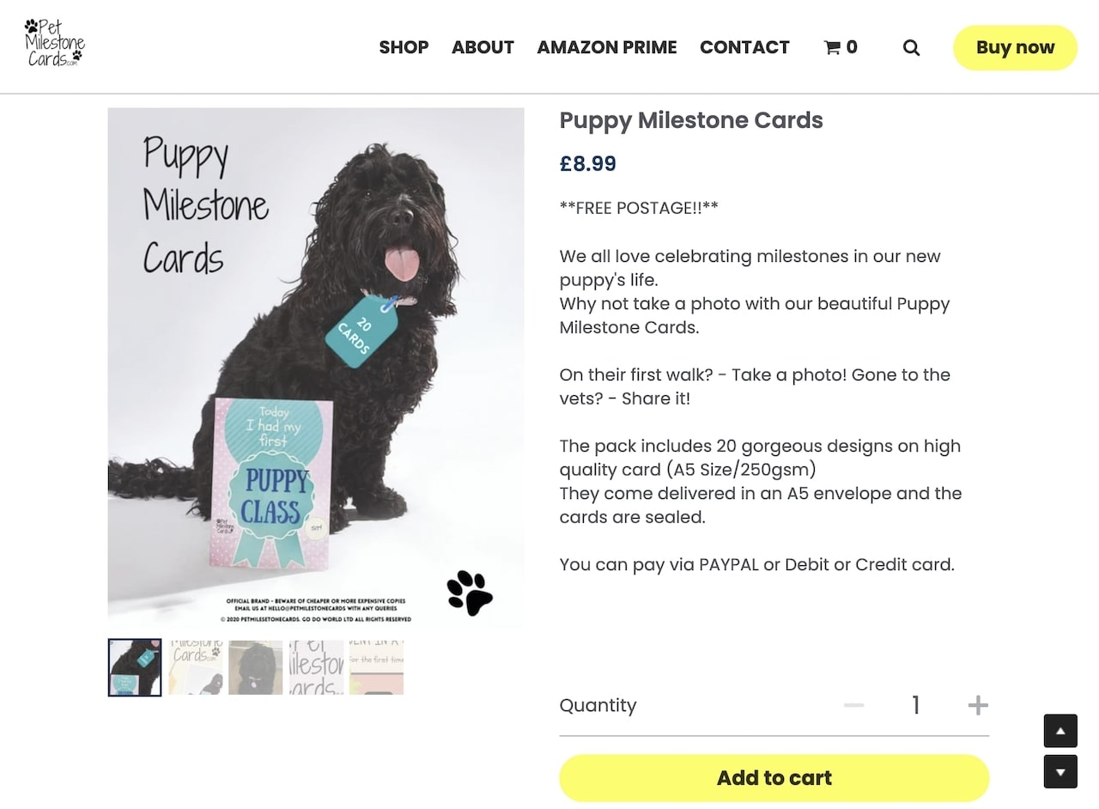Click the Add to cart button
This screenshot has height=809, width=1099.
(x=774, y=777)
